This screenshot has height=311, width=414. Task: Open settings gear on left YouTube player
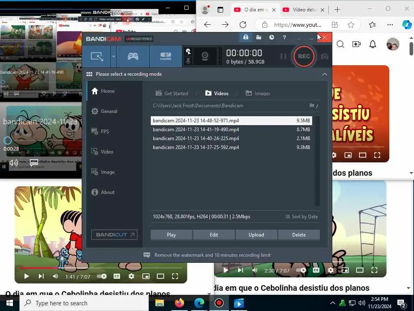(131, 276)
